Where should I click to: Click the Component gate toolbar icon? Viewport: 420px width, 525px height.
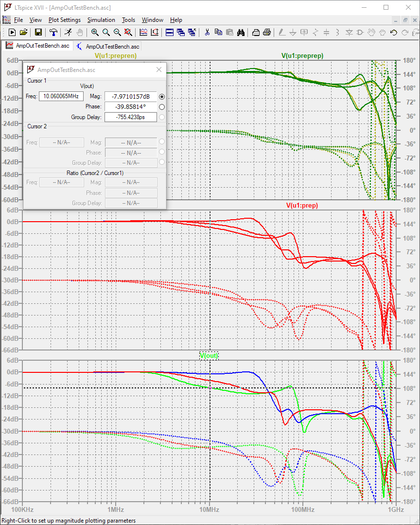360,33
